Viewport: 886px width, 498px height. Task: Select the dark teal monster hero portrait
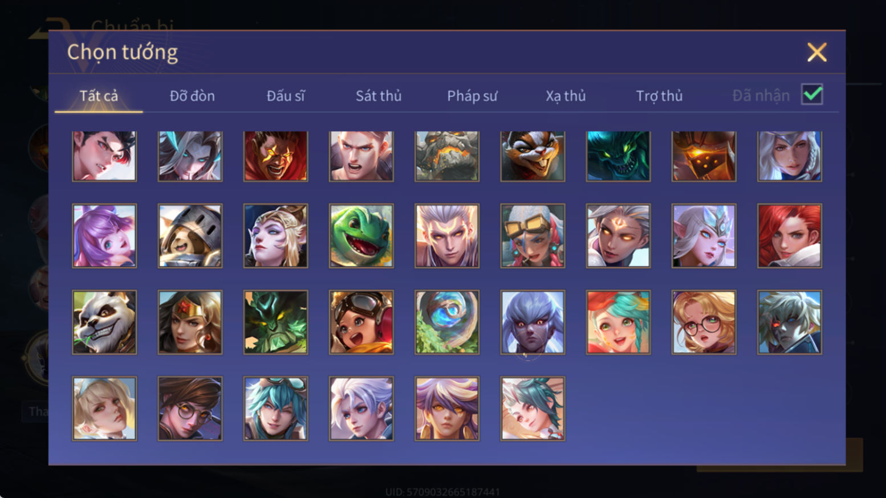click(x=618, y=156)
